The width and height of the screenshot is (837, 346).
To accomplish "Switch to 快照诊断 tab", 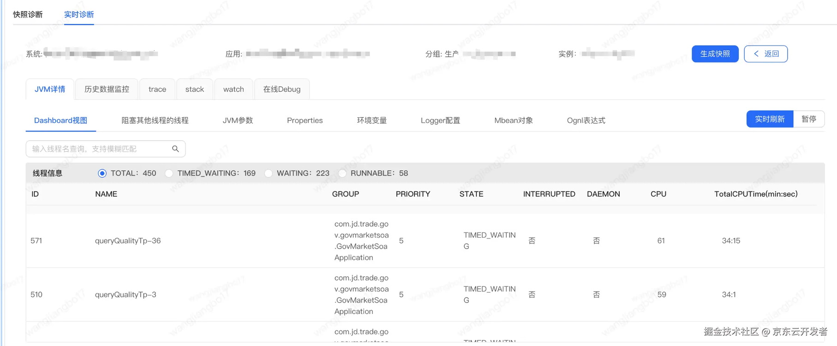I will (28, 14).
